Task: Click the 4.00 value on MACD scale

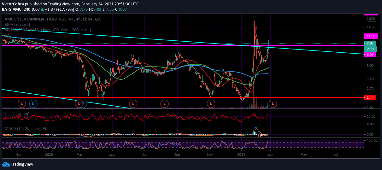Action: coord(371,124)
